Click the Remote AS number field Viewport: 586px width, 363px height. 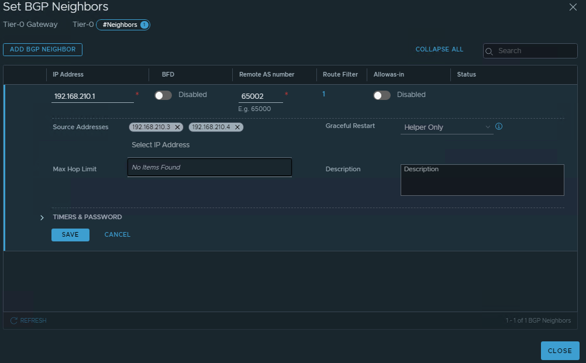[260, 96]
